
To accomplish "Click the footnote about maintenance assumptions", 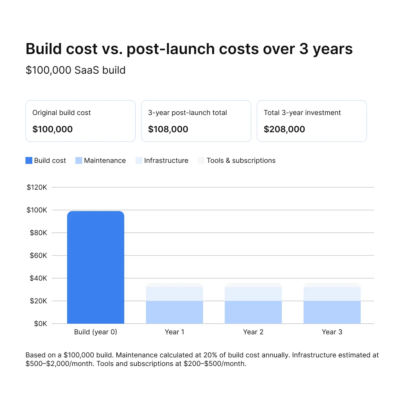I will pyautogui.click(x=202, y=359).
